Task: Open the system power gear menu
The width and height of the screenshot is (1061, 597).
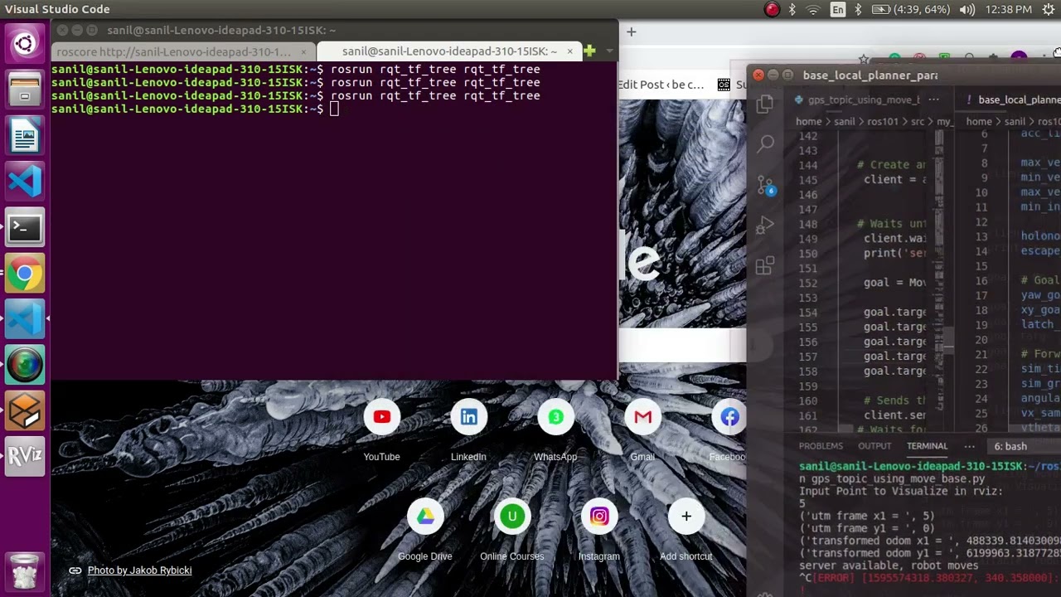Action: click(1049, 10)
